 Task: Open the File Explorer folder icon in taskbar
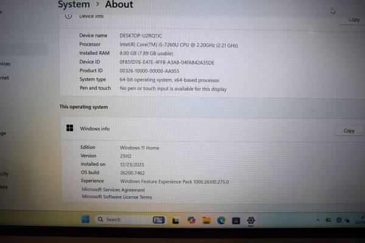(206, 220)
